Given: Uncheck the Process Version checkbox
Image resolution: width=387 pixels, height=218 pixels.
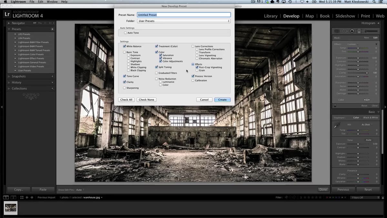Looking at the screenshot, I should point(193,76).
